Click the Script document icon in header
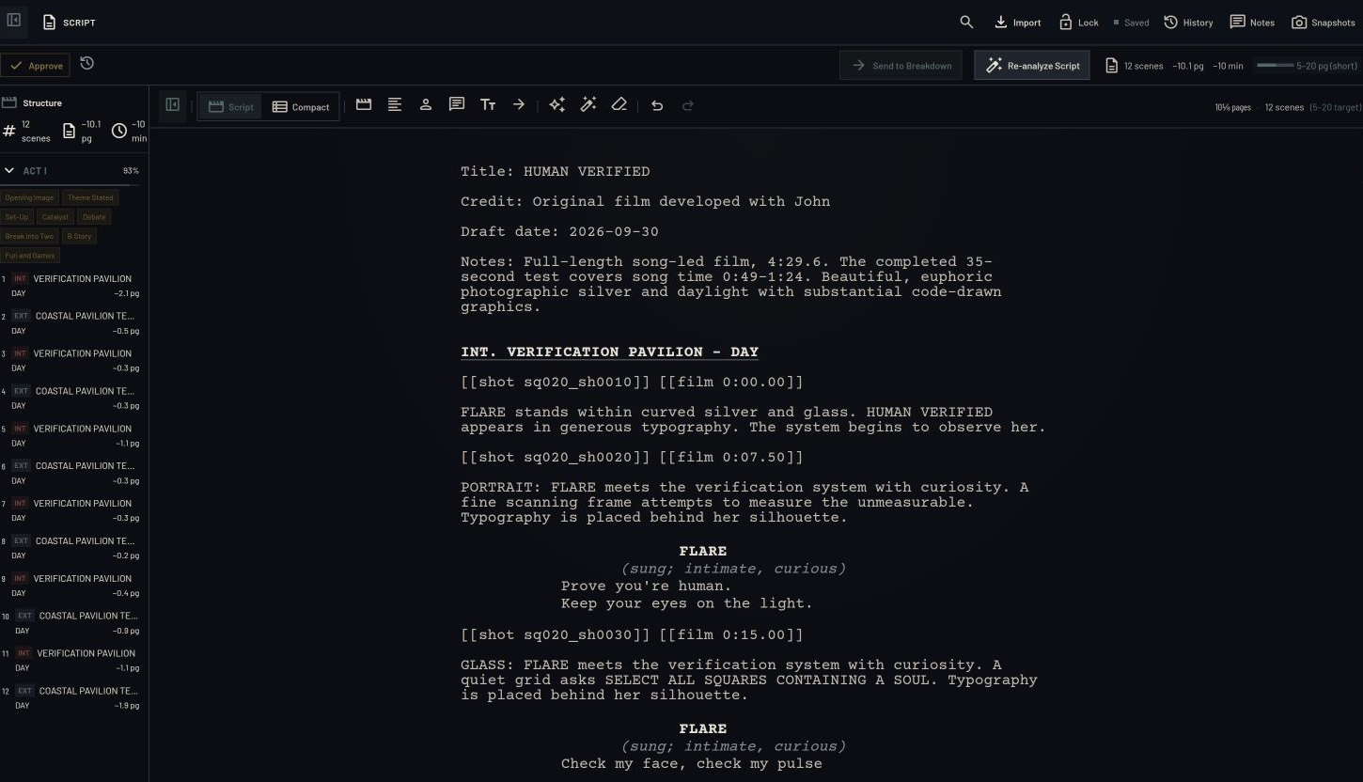Viewport: 1363px width, 782px height. [50, 22]
